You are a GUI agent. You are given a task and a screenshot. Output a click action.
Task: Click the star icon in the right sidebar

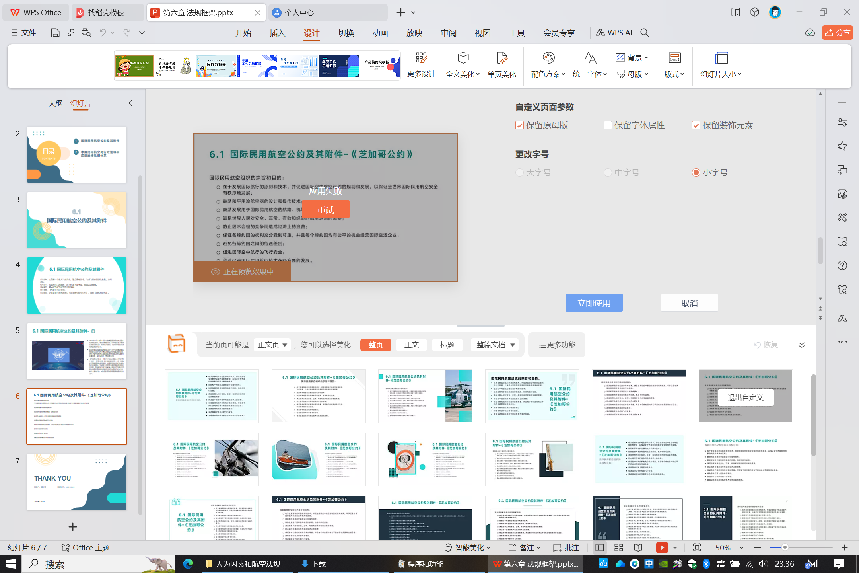[842, 146]
